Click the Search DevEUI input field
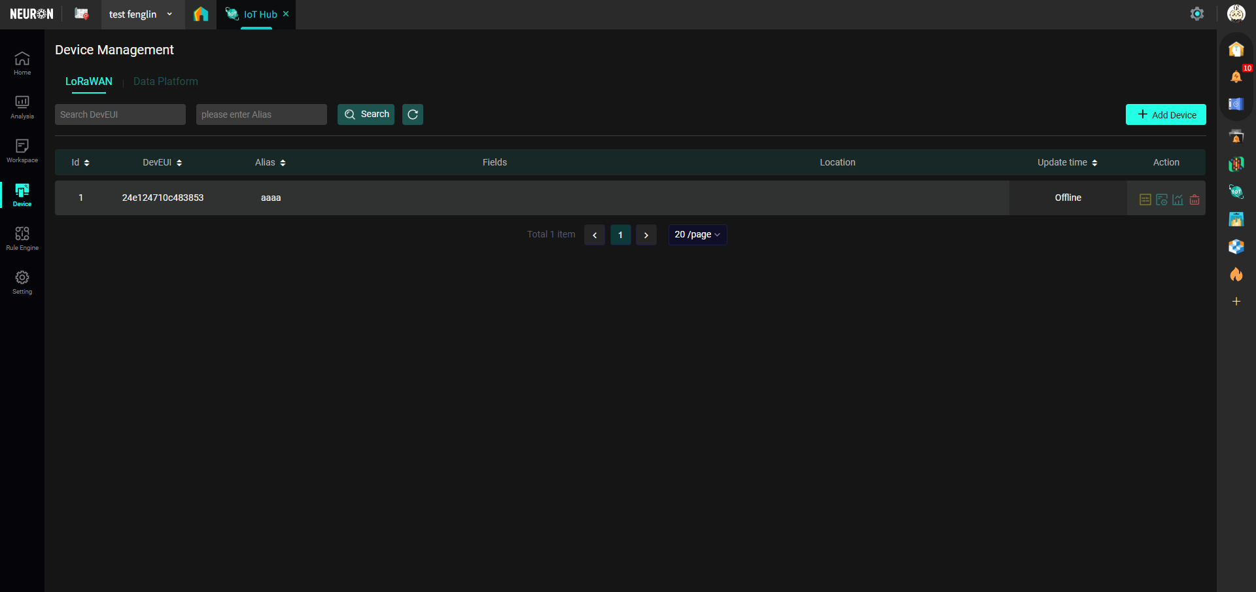Viewport: 1256px width, 592px height. point(120,114)
